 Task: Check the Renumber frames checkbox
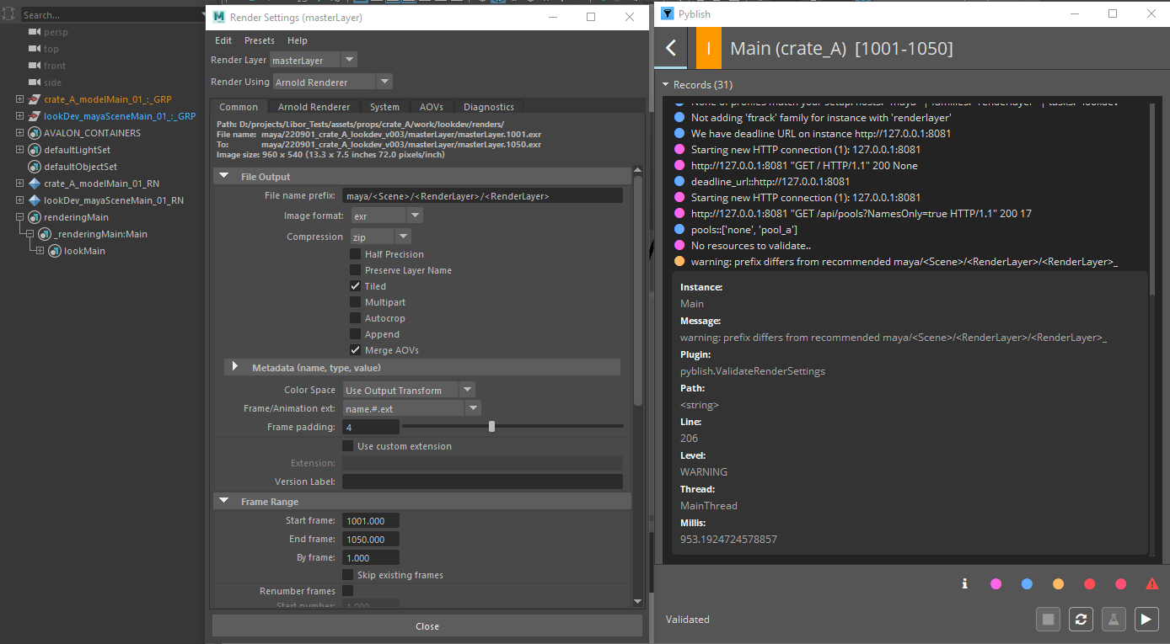(348, 591)
